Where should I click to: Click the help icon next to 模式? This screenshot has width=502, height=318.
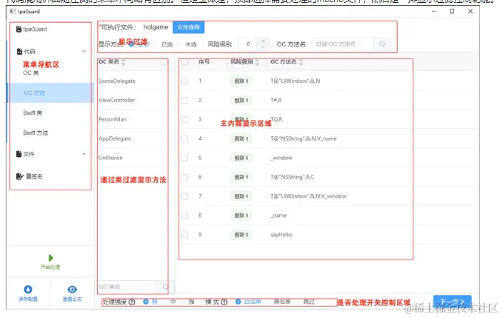224,302
